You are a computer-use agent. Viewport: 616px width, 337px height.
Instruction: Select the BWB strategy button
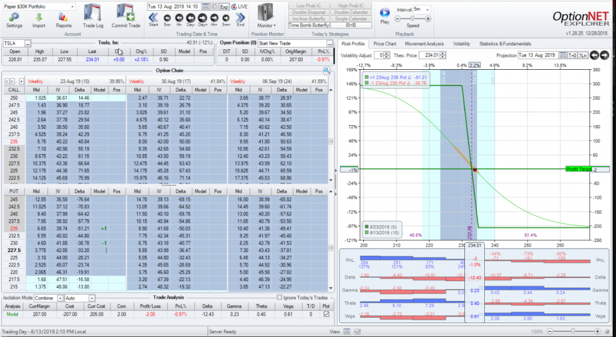(351, 25)
